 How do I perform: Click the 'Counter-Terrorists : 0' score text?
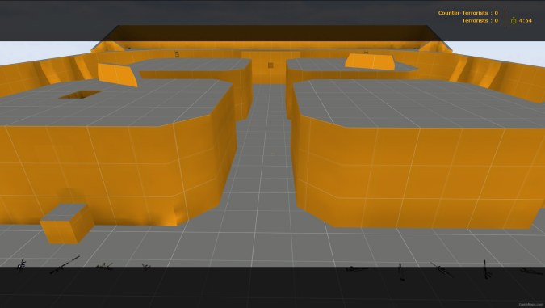(467, 13)
